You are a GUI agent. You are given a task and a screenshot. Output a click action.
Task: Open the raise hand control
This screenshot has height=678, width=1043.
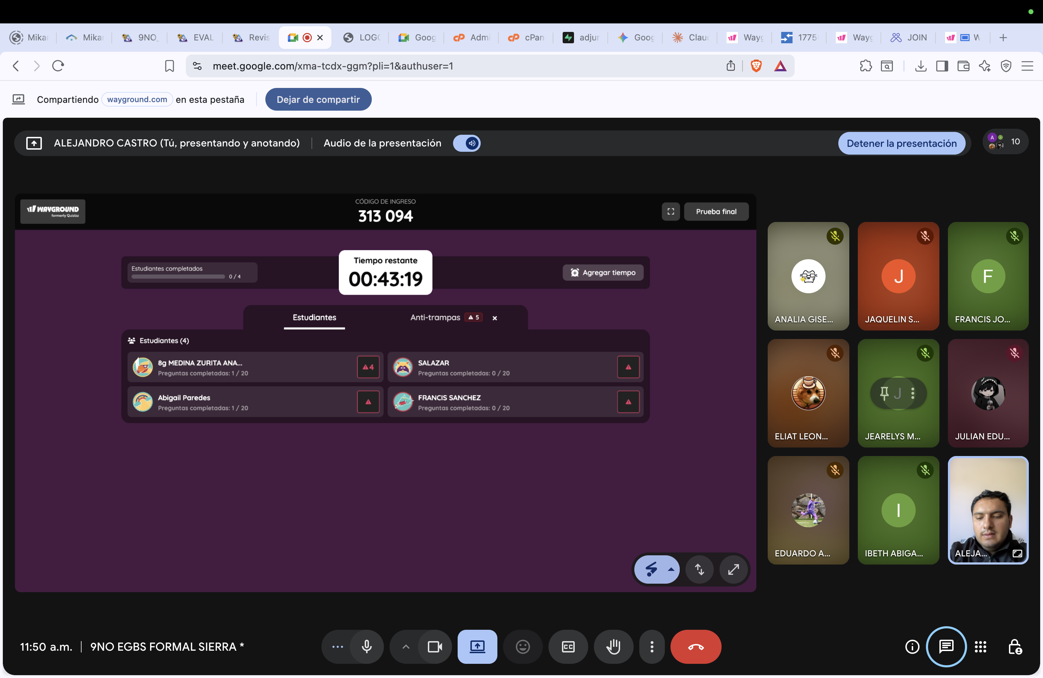pos(613,646)
